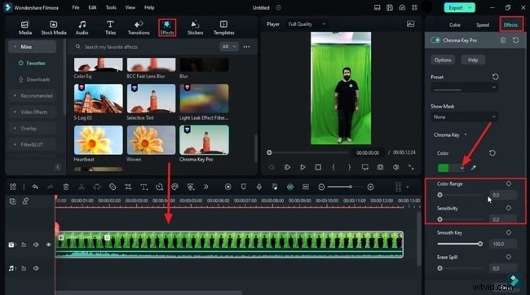Image resolution: width=530 pixels, height=295 pixels.
Task: Expand the Recommended category
Action: pos(32,95)
